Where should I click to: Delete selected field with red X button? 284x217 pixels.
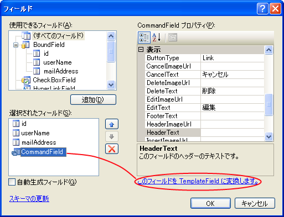(112, 149)
